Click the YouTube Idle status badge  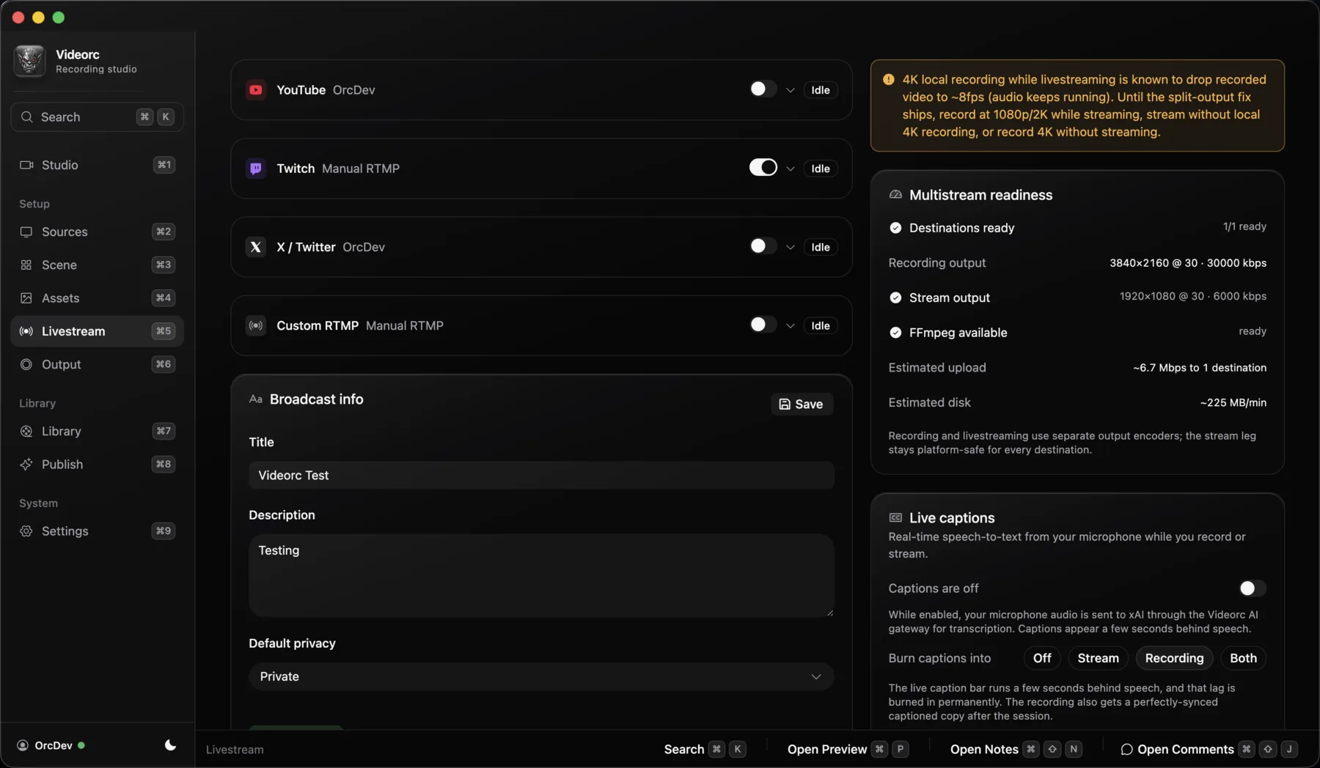click(x=821, y=90)
